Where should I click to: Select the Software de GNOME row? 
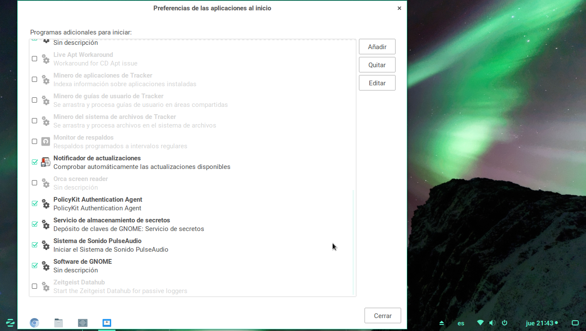coord(172,265)
